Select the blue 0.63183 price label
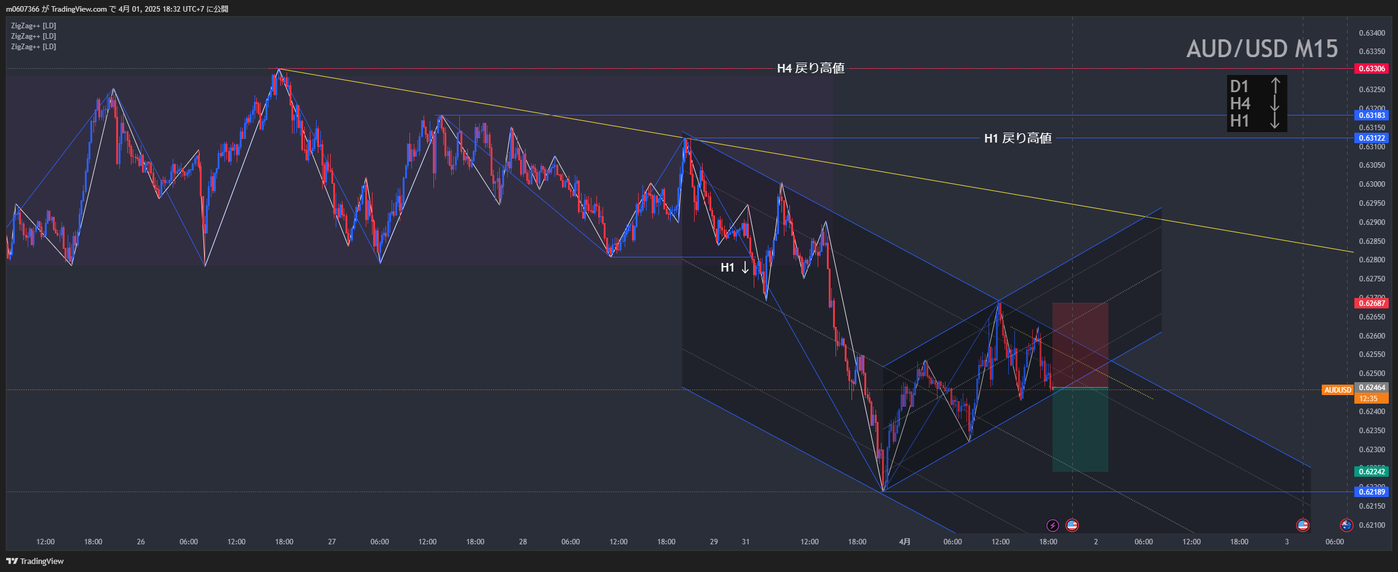Viewport: 1398px width, 572px height. tap(1372, 116)
